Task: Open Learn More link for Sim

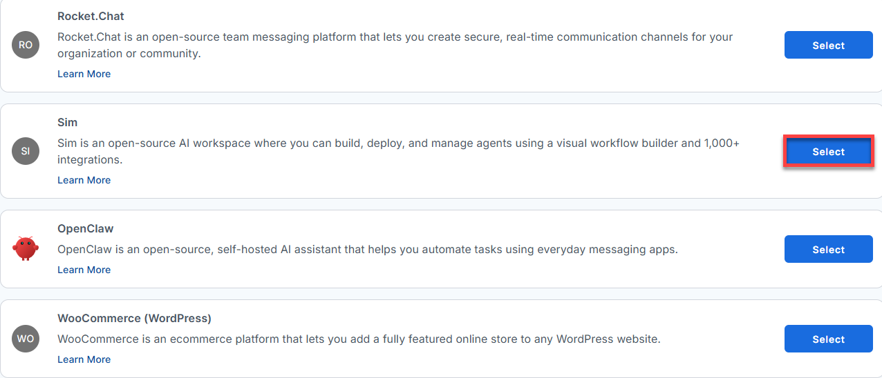Action: (84, 180)
